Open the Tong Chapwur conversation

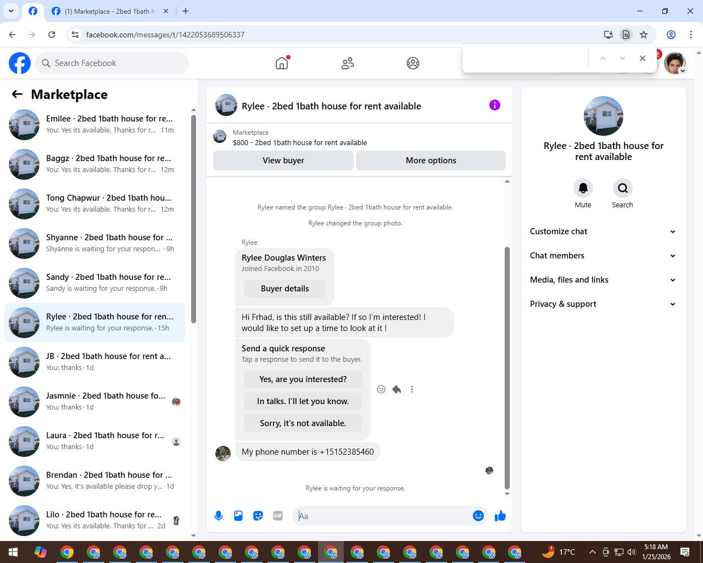94,204
